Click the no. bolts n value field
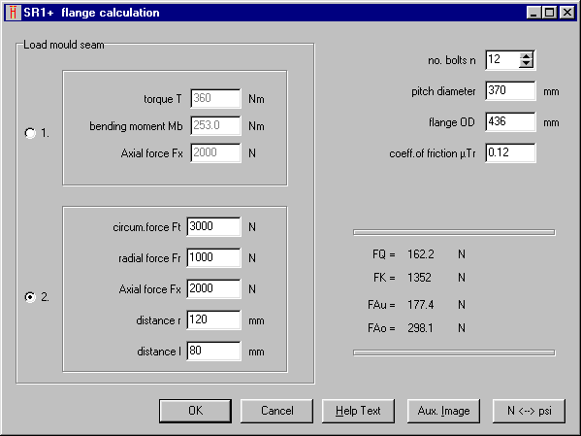This screenshot has height=436, width=581. tap(502, 60)
